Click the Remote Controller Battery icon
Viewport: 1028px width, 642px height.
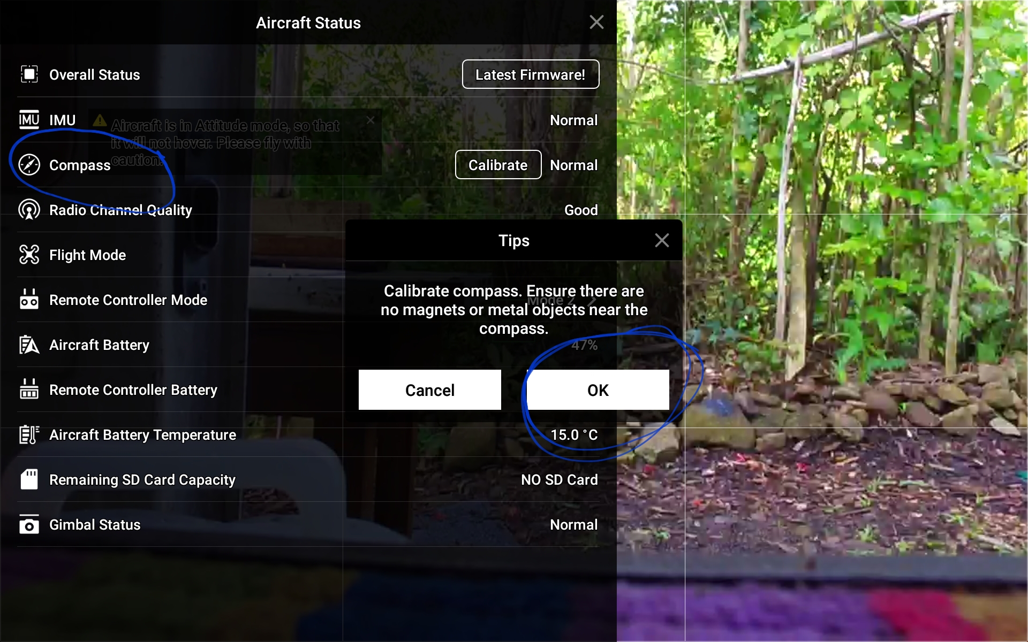(29, 389)
